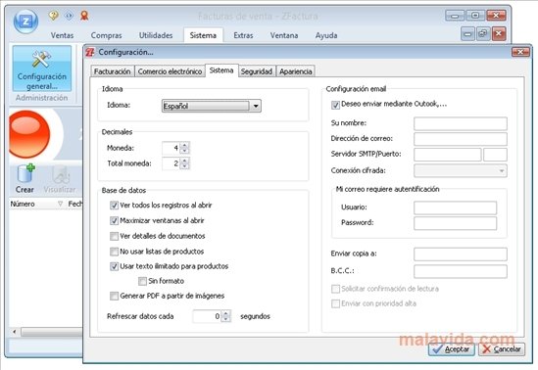
Task: Click the ZFactura round Z logo button
Action: click(x=25, y=22)
